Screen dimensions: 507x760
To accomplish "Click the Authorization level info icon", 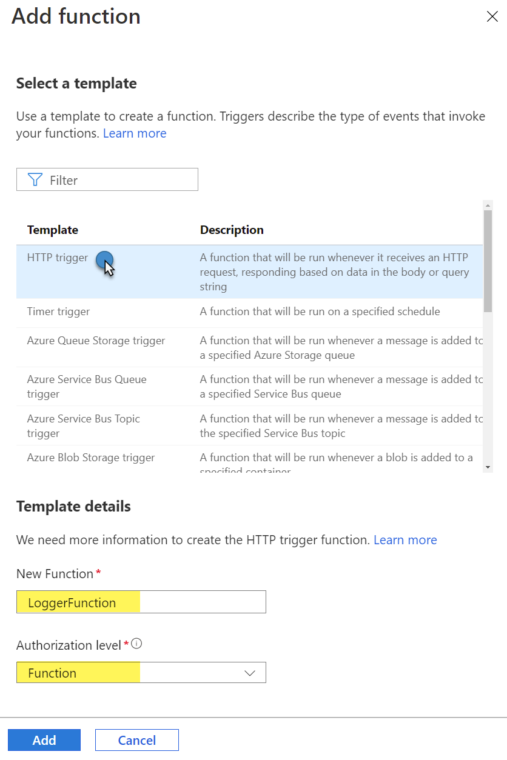I will coord(136,644).
